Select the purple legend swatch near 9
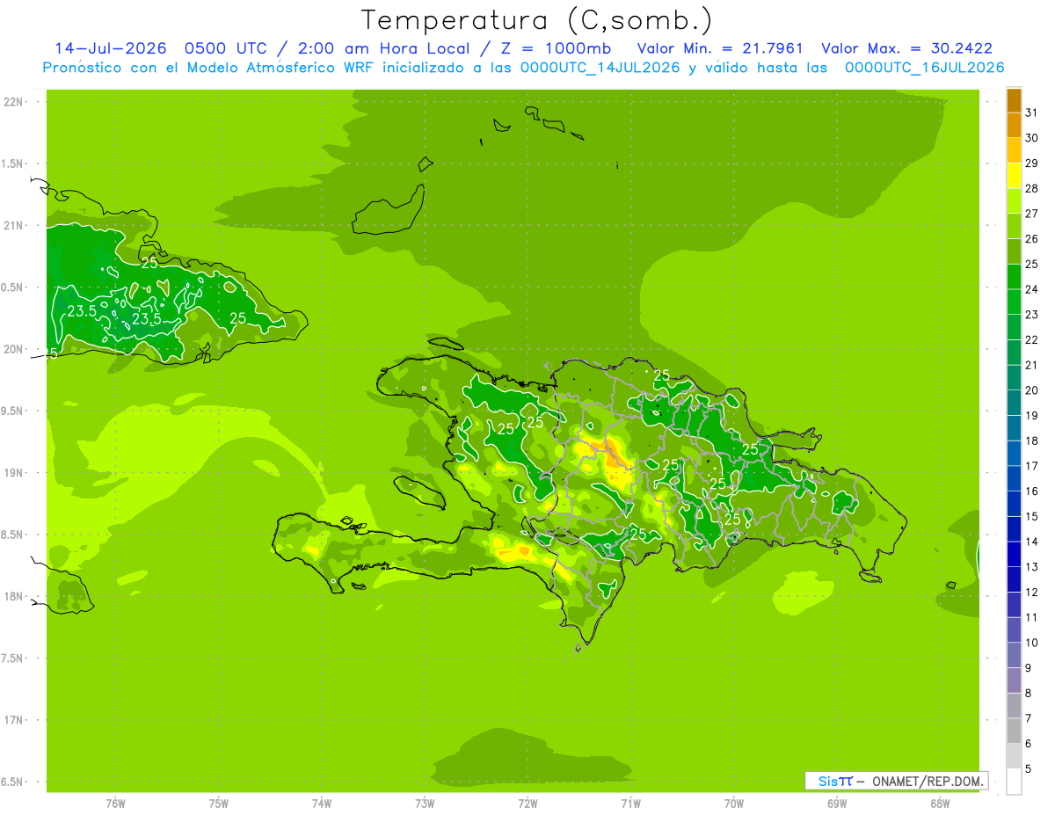 click(1014, 680)
